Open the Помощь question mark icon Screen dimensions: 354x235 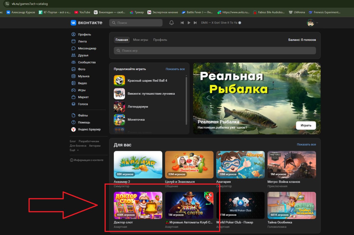[x=73, y=122]
